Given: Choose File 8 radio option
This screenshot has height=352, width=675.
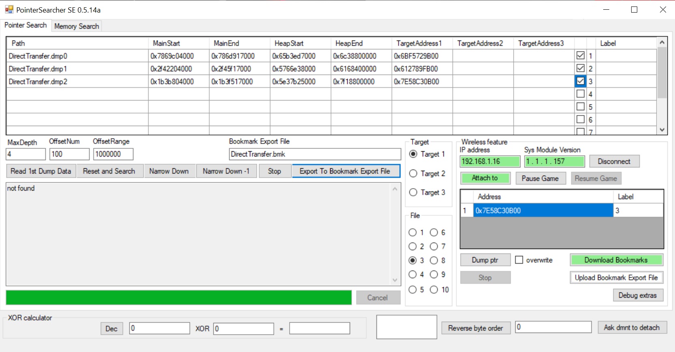Looking at the screenshot, I should coord(434,260).
